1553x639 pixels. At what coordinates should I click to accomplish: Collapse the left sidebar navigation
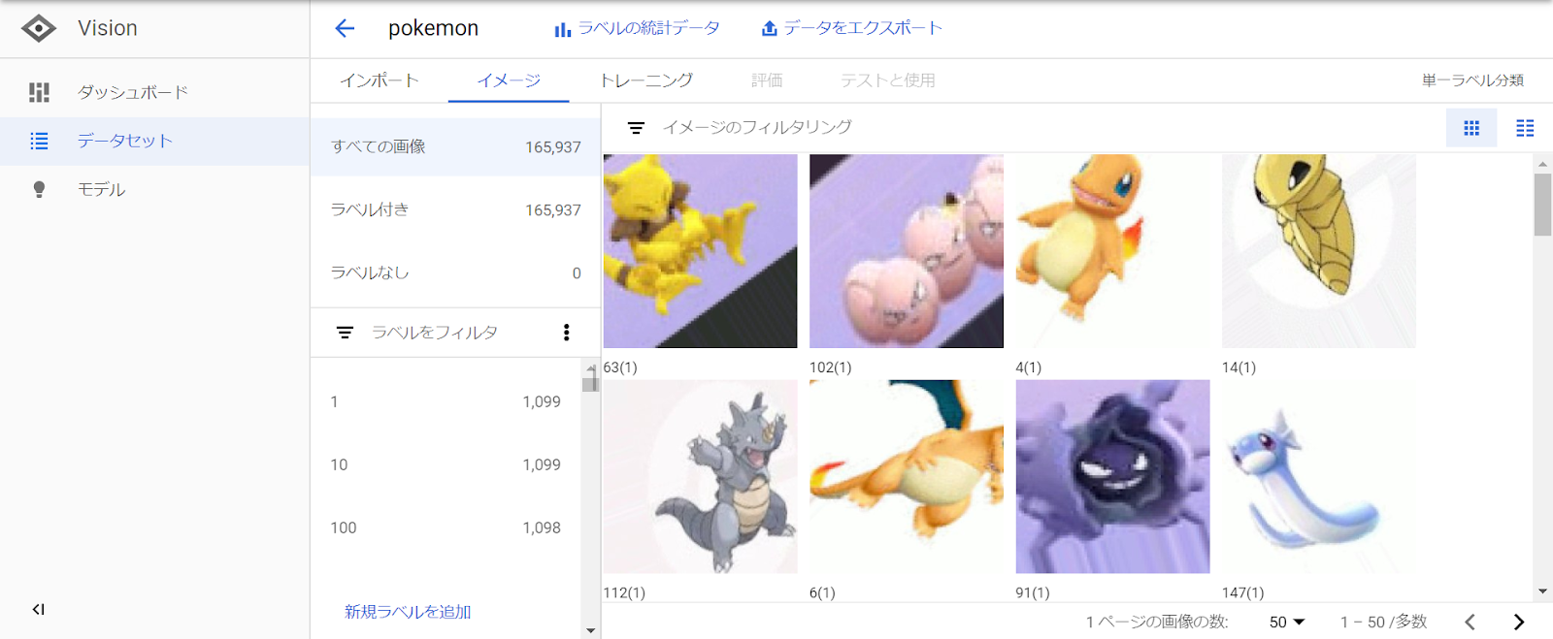38,609
